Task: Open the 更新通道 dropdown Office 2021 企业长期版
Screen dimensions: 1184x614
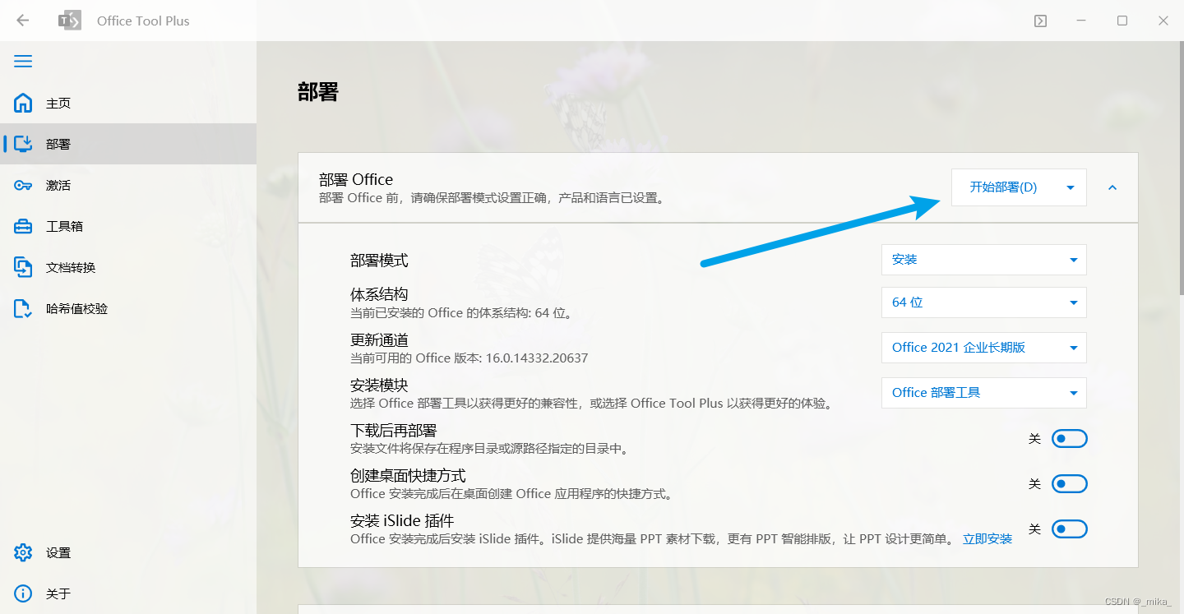Action: 984,348
